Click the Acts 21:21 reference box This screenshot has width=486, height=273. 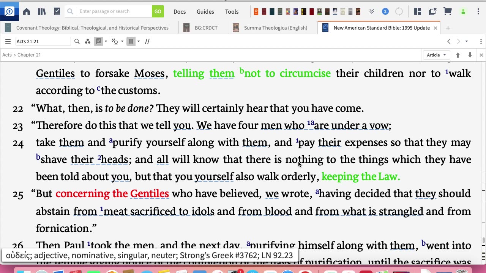[x=43, y=41]
